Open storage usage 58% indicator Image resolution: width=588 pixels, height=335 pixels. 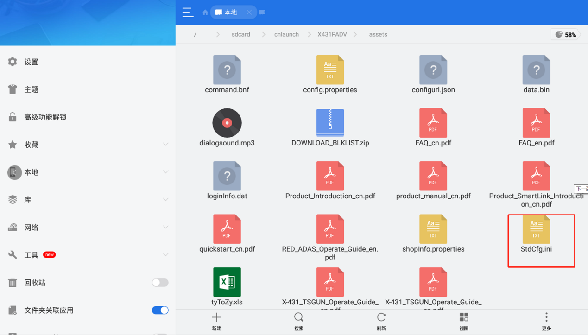click(x=566, y=34)
